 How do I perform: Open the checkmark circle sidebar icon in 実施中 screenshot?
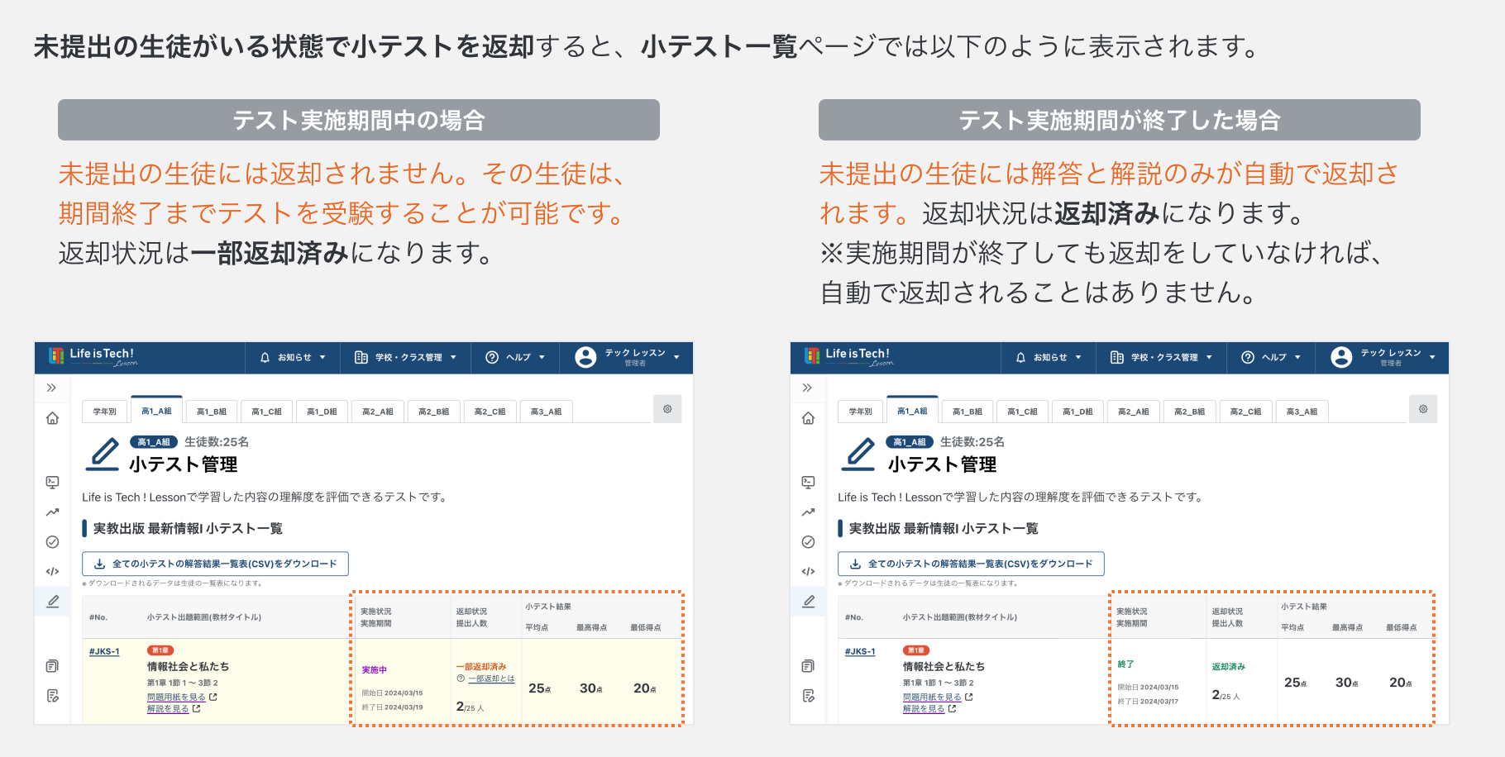(52, 542)
